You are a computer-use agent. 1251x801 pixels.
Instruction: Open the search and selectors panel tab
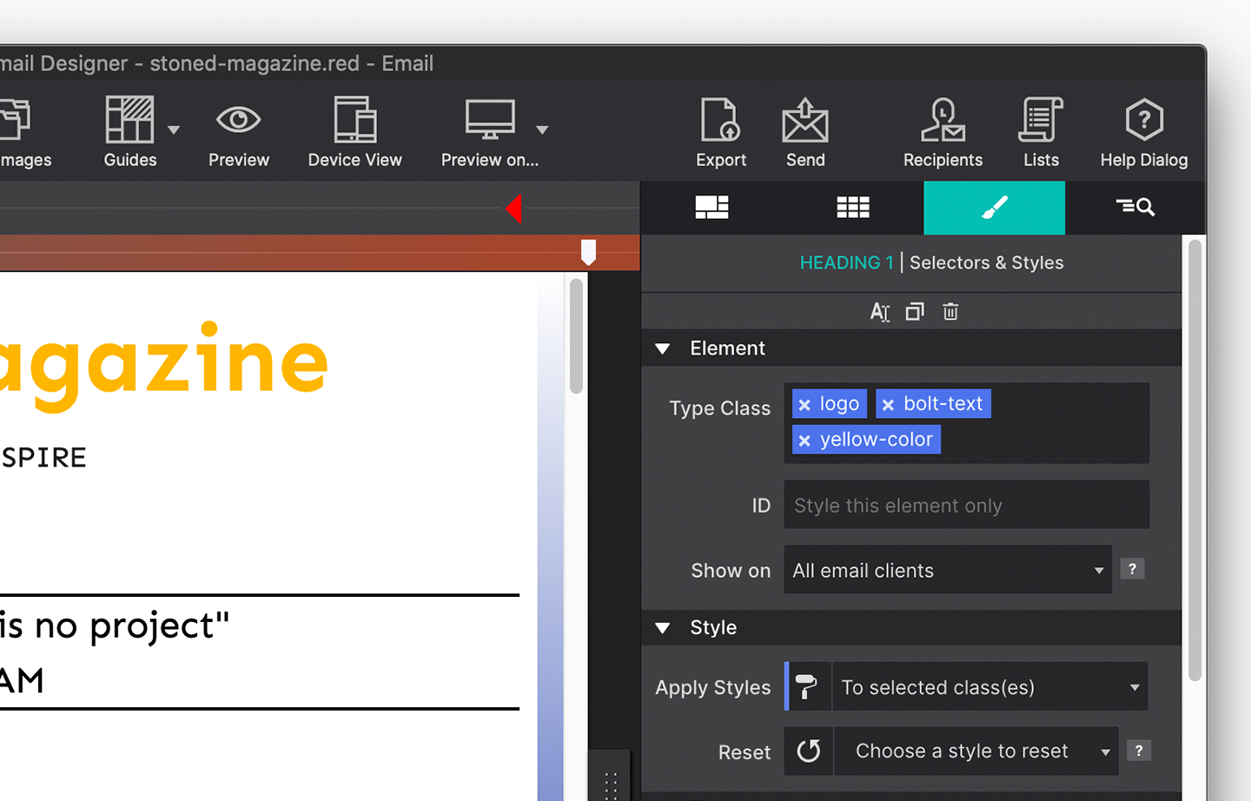point(1135,208)
